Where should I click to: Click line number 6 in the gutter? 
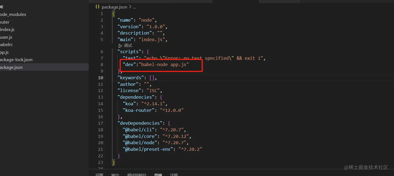coord(102,52)
